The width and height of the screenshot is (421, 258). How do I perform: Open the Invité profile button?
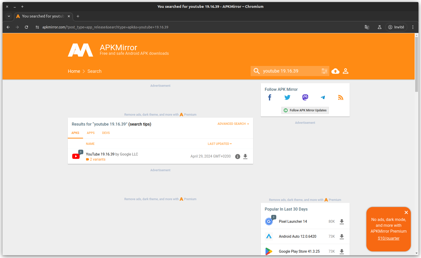point(396,27)
